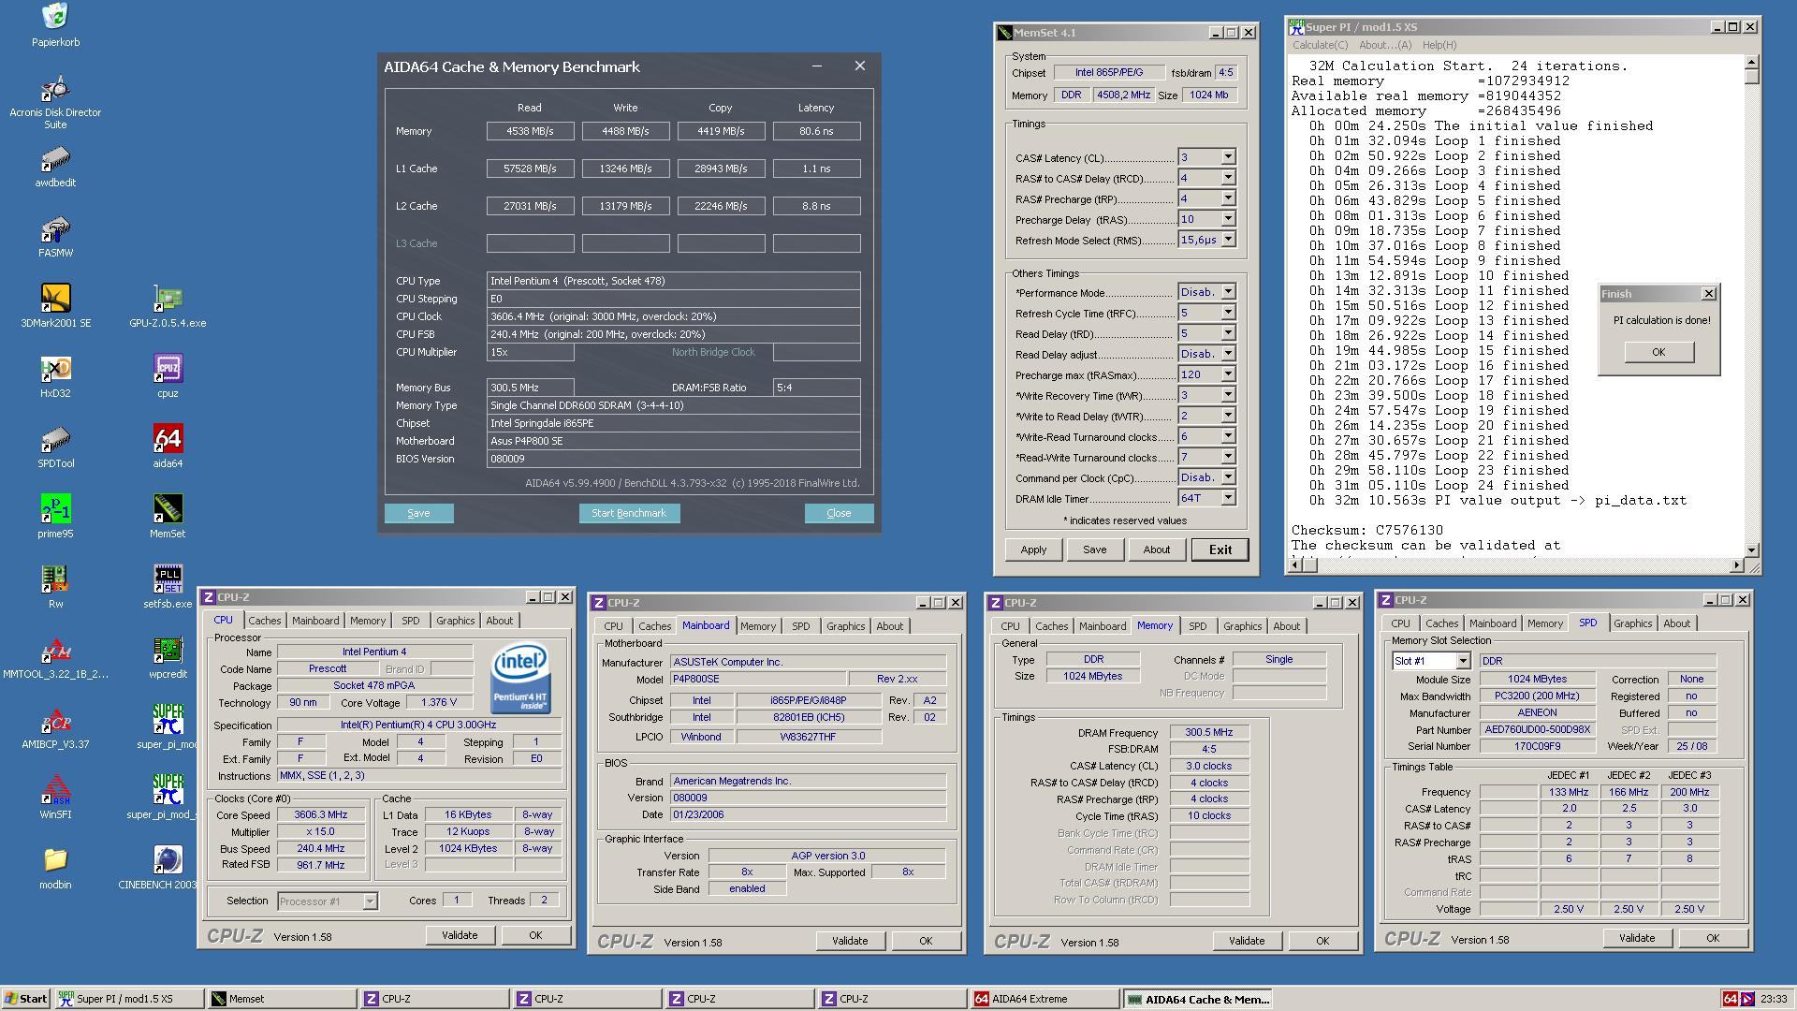Switch to Caches tab in CPU-Z CPU window

[x=264, y=621]
